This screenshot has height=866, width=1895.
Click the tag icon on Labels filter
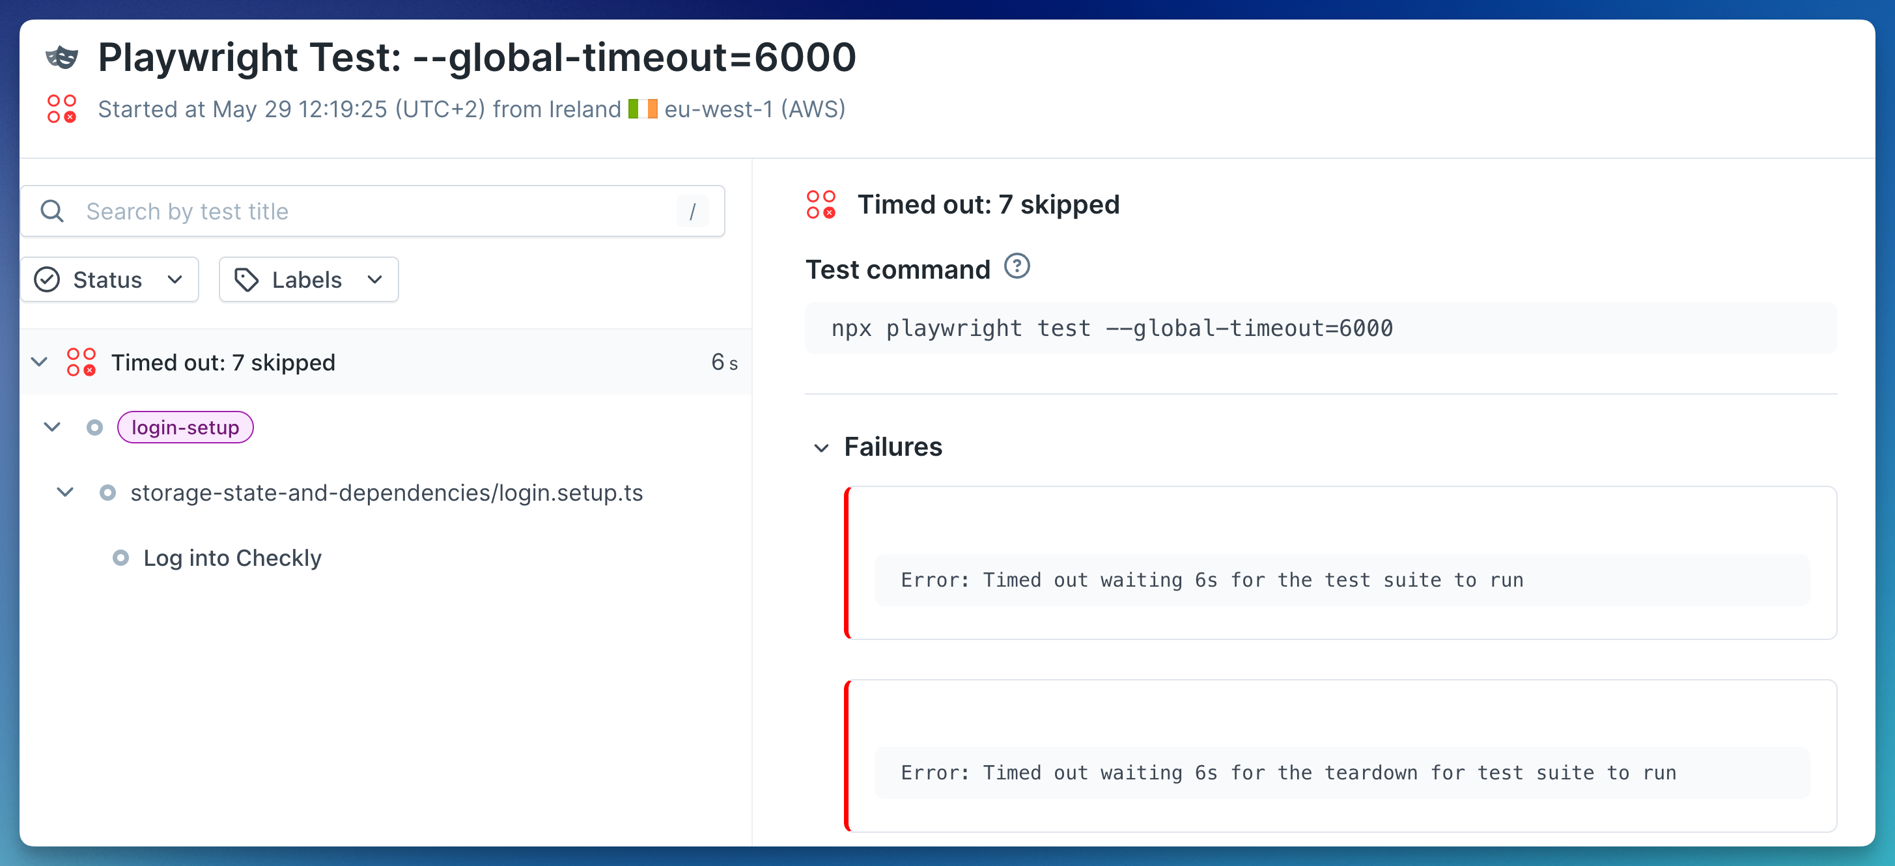[246, 279]
